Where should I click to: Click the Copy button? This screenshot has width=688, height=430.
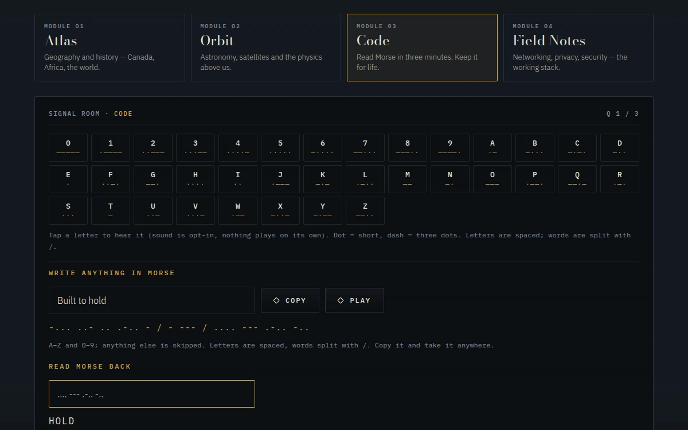pos(290,300)
